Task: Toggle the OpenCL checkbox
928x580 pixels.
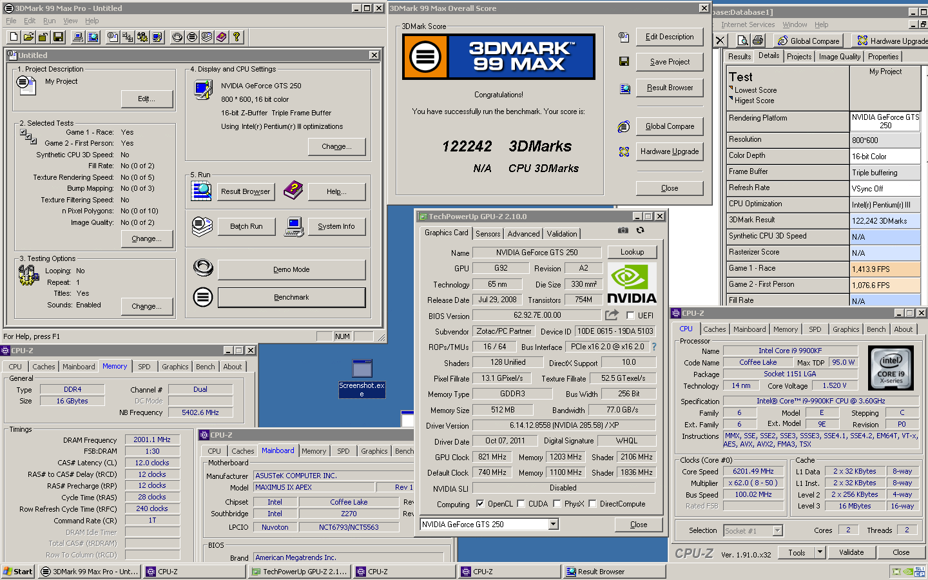Action: (x=480, y=504)
